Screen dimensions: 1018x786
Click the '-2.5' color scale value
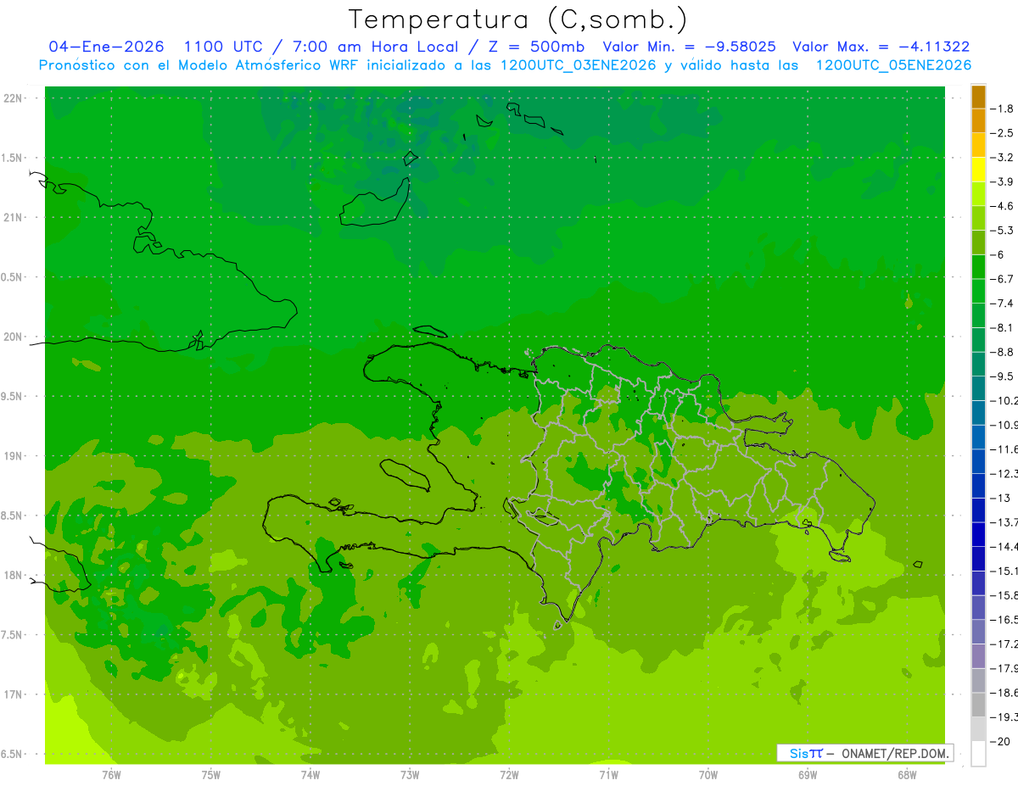1002,133
